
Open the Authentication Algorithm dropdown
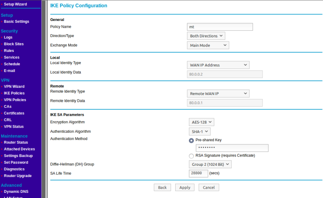pos(199,131)
